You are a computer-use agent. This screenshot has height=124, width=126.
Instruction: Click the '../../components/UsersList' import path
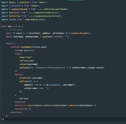(x=42, y=13)
